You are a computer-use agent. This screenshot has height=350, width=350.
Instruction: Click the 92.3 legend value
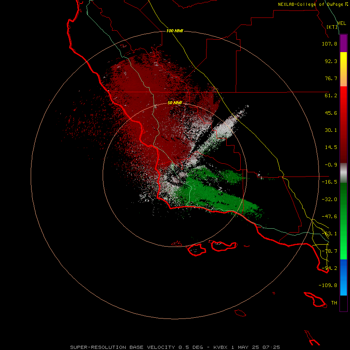click(331, 61)
